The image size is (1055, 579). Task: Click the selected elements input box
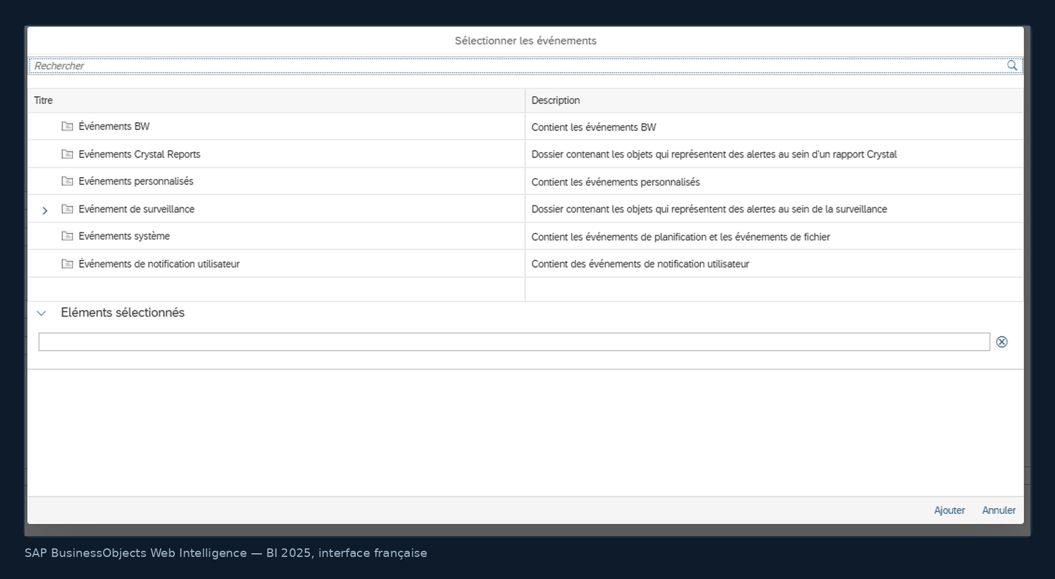tap(514, 342)
